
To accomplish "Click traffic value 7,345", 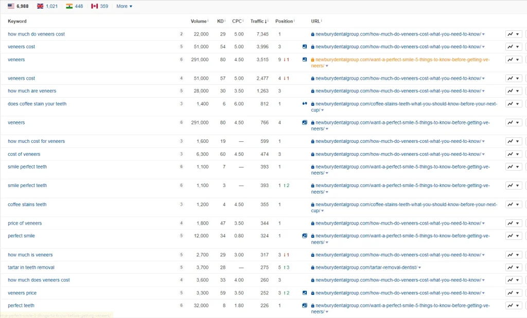I will tap(262, 34).
